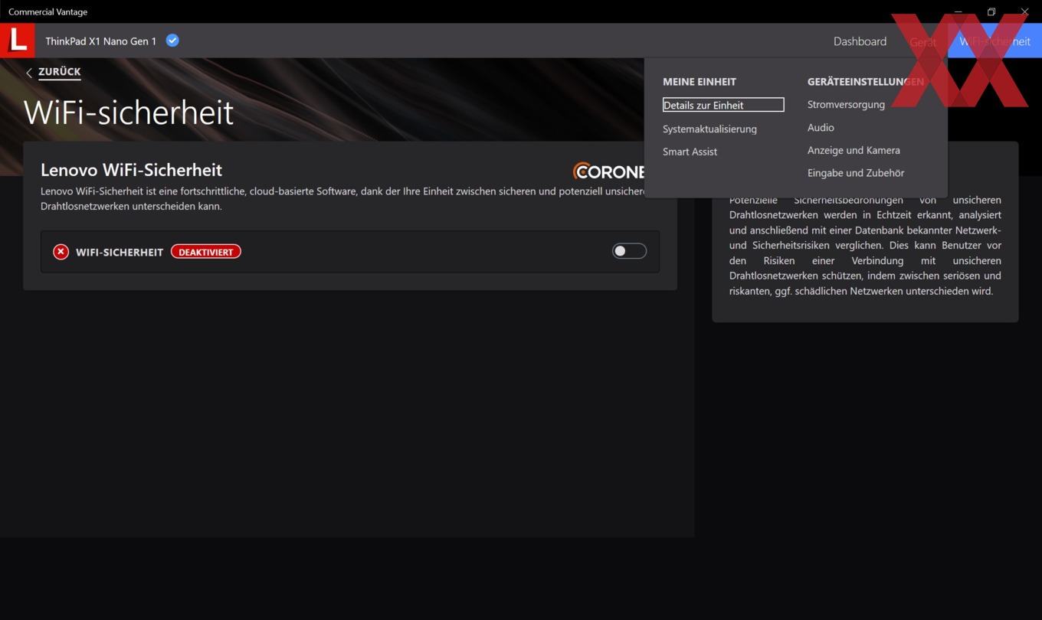Restore down the Commercial Vantage window

coord(991,11)
